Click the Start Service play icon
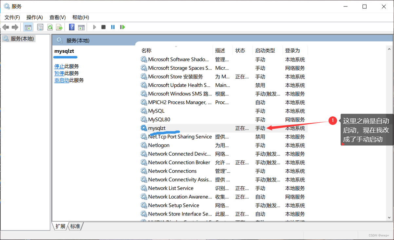Screen dimensions: 394x240 [94, 27]
